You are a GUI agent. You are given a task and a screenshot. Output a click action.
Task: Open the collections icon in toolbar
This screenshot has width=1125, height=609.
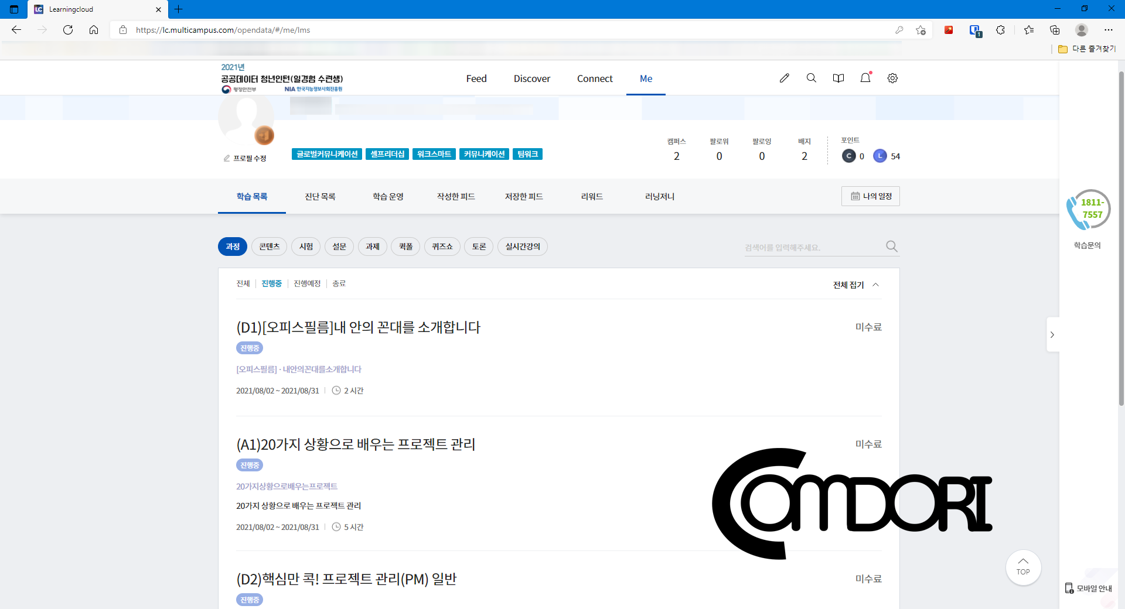[x=1055, y=30]
